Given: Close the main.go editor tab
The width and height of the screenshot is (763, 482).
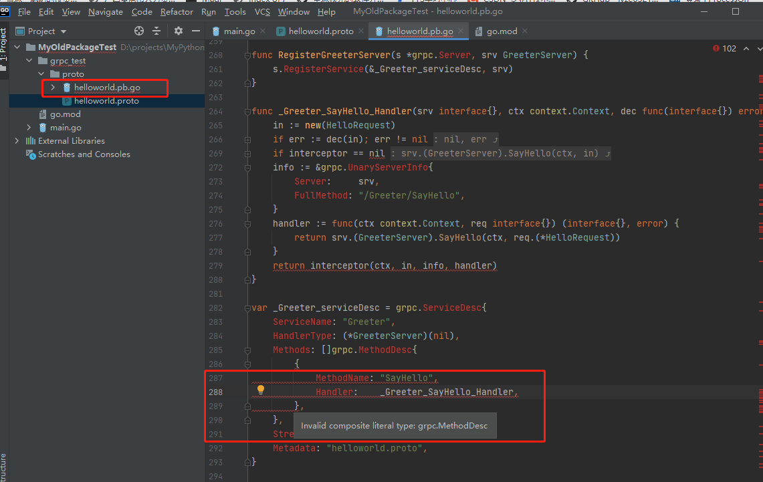Looking at the screenshot, I should pyautogui.click(x=264, y=31).
